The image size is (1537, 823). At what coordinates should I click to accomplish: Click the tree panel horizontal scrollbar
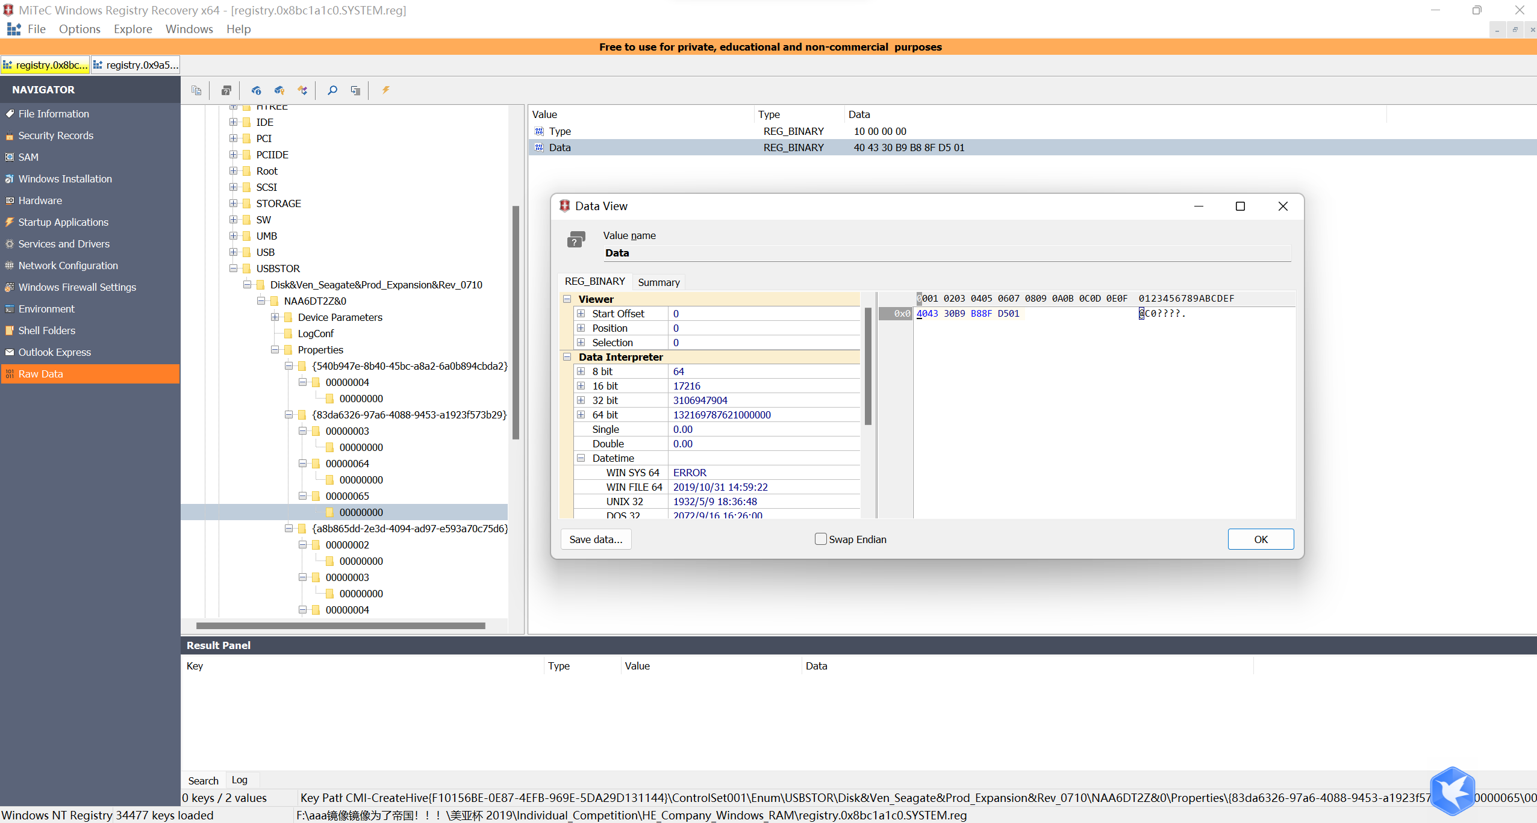(x=340, y=626)
